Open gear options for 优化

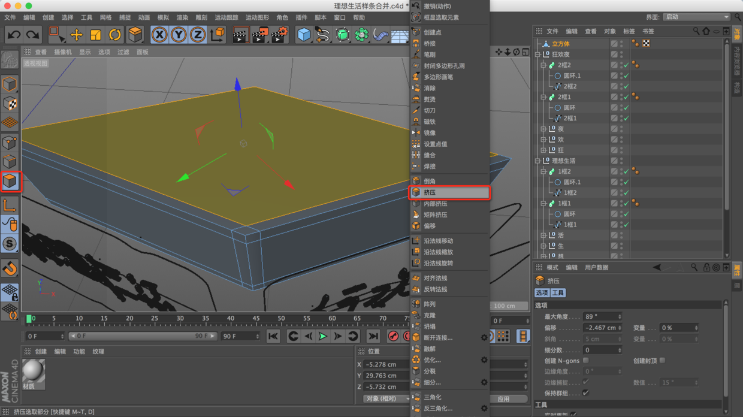484,360
